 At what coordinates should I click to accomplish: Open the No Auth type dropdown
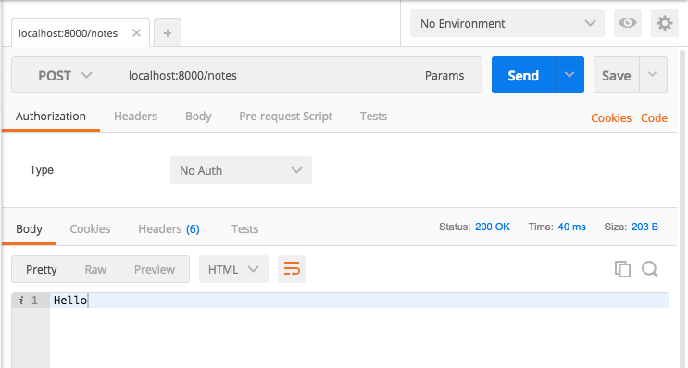click(241, 170)
